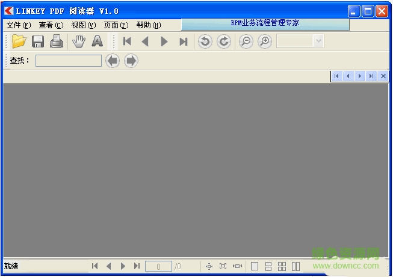Close the document tab panel
393x277 pixels.
point(383,76)
